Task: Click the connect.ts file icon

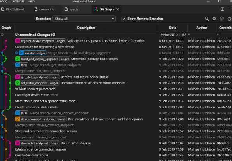Action: coord(36,9)
